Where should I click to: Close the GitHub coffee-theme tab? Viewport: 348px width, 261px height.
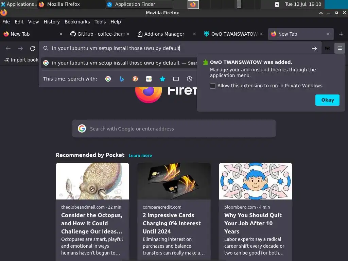(128, 34)
